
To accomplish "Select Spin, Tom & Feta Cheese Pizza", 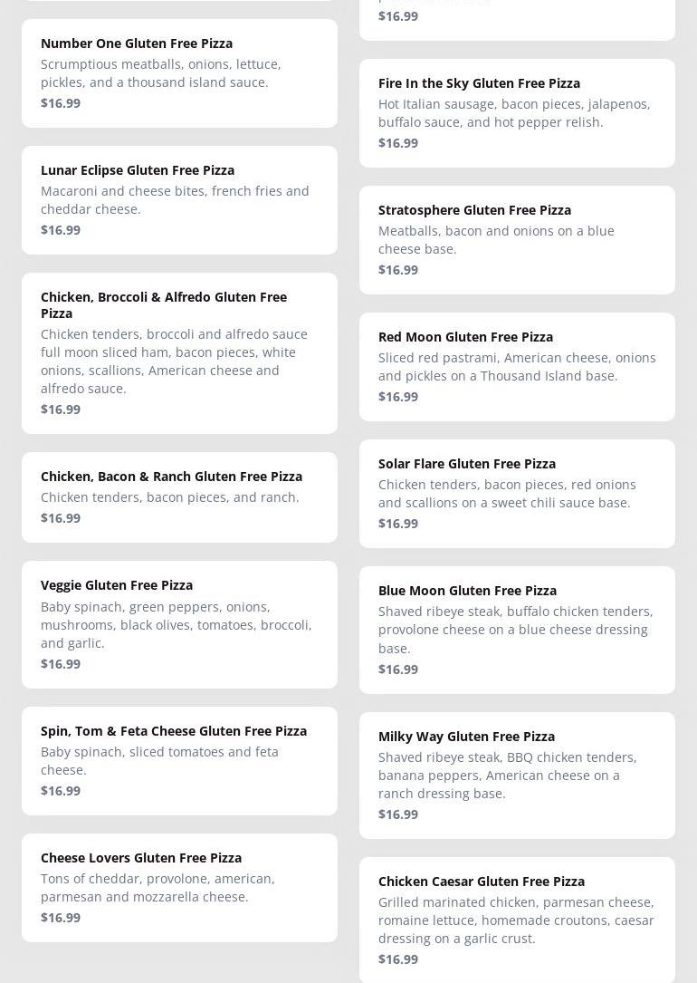I will click(174, 731).
